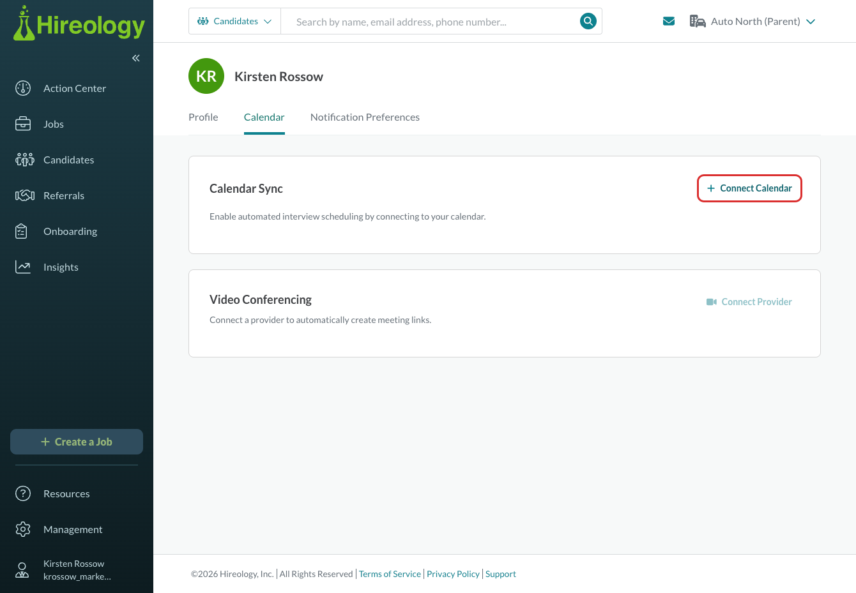Open Resources label in sidebar
The image size is (856, 593).
click(x=66, y=493)
